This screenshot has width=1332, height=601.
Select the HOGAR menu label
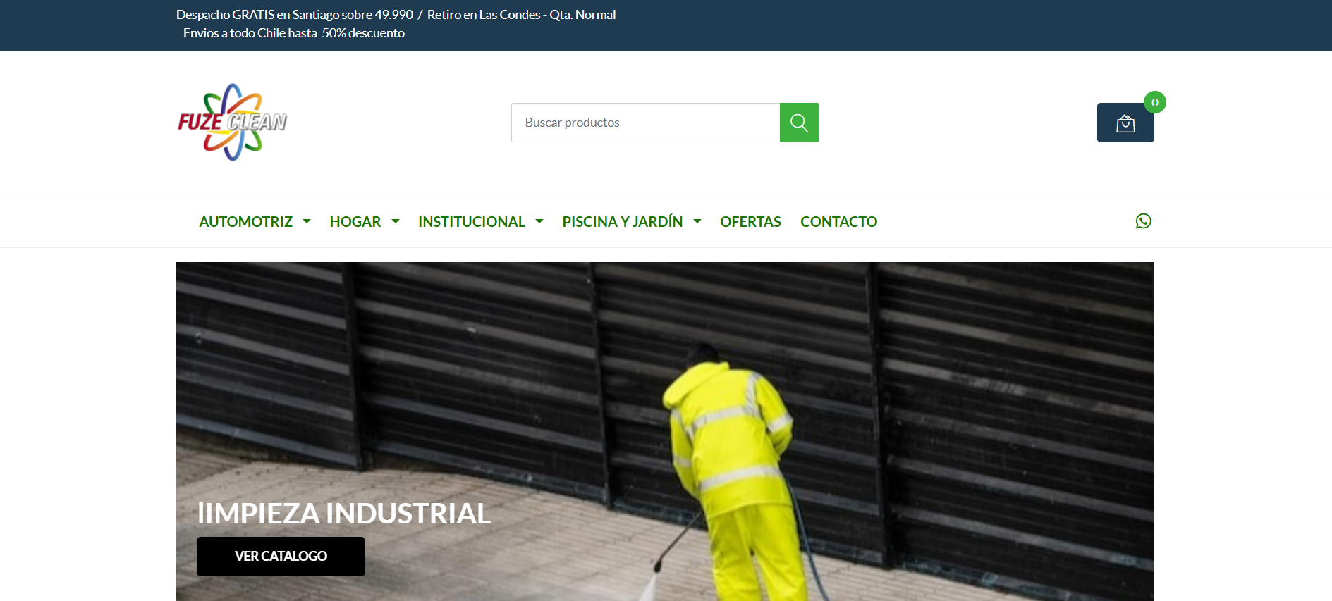click(x=355, y=221)
